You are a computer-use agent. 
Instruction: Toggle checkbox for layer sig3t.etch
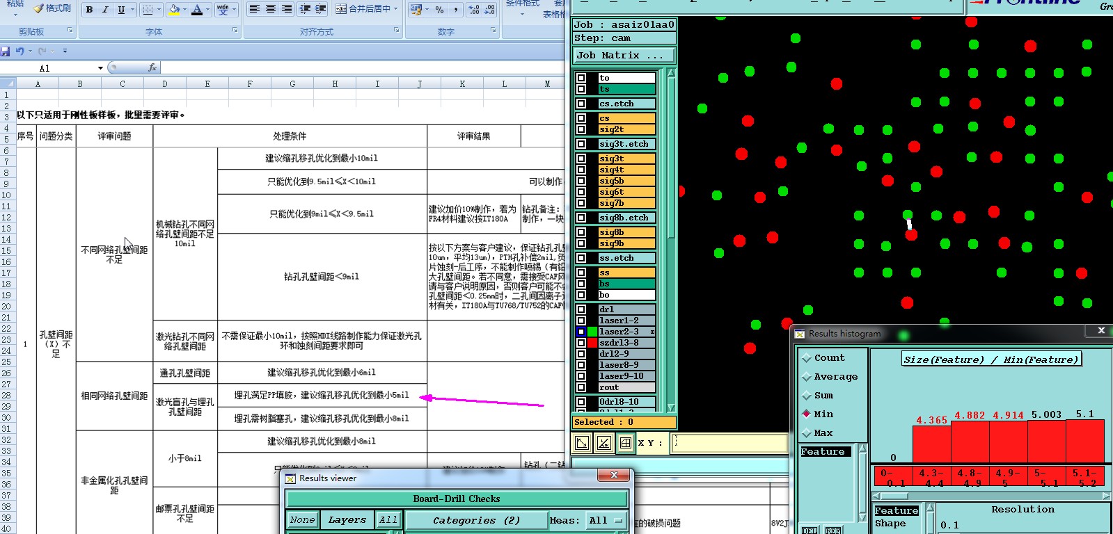[x=581, y=144]
